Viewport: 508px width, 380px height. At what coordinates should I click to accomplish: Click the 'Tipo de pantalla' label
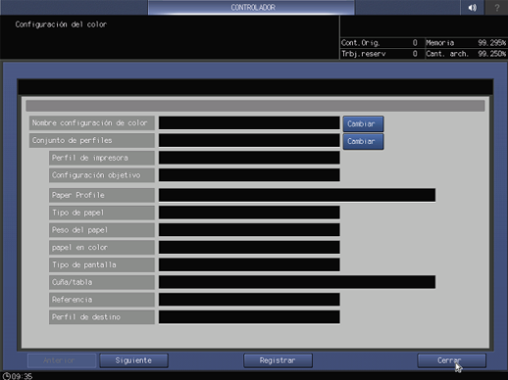(x=102, y=264)
